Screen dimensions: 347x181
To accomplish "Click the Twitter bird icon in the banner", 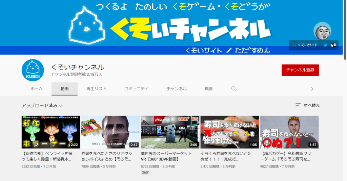I will [325, 45].
